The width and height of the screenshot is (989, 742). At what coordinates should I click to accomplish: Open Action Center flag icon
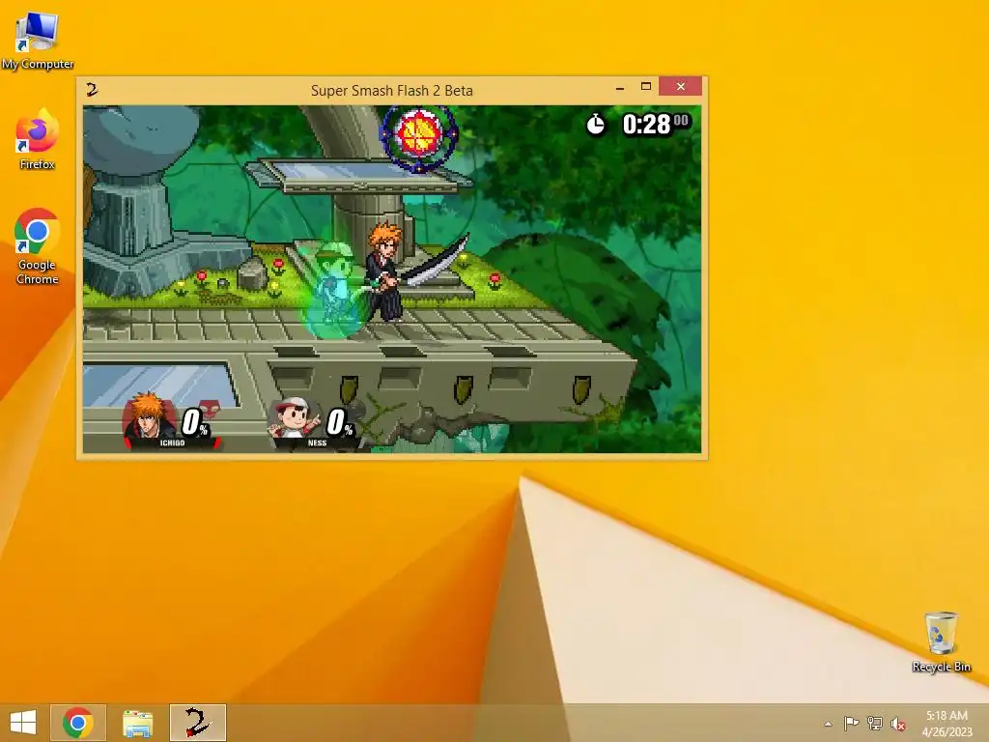coord(851,723)
